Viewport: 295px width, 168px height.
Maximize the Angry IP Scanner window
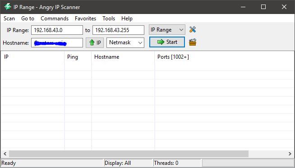pyautogui.click(x=263, y=7)
